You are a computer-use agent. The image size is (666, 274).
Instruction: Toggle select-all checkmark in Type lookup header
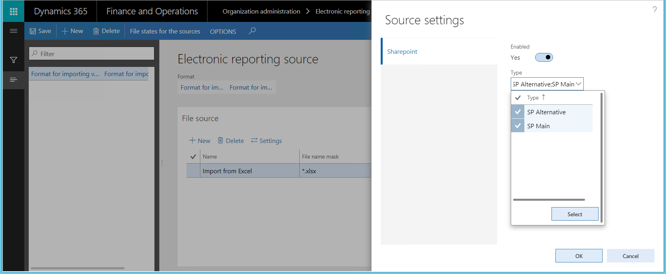coord(518,98)
